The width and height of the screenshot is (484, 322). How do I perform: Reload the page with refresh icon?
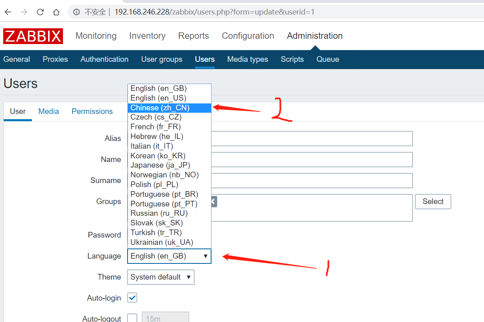point(40,12)
